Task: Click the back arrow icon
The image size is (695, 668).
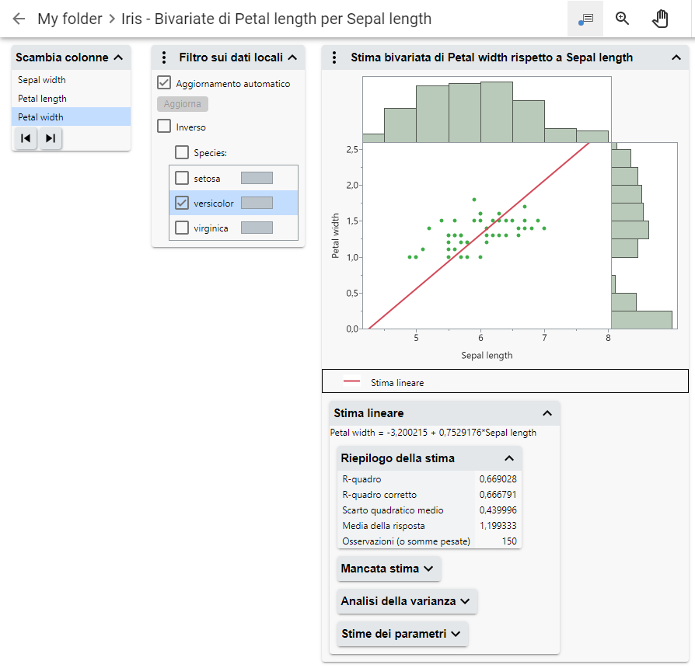Action: coord(19,19)
